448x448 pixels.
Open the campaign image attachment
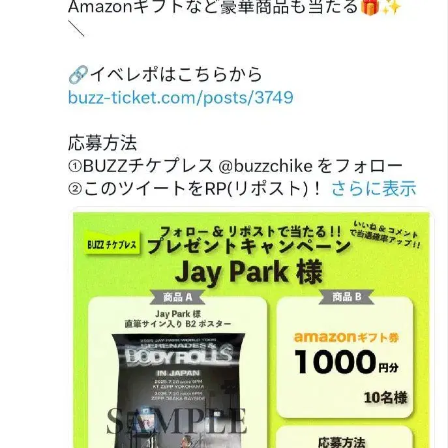point(251,330)
